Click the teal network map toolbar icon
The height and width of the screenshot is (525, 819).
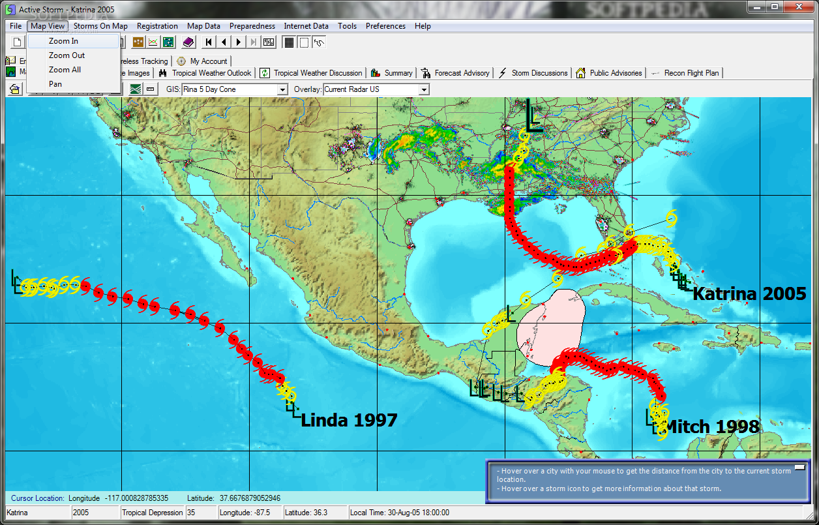tap(168, 42)
